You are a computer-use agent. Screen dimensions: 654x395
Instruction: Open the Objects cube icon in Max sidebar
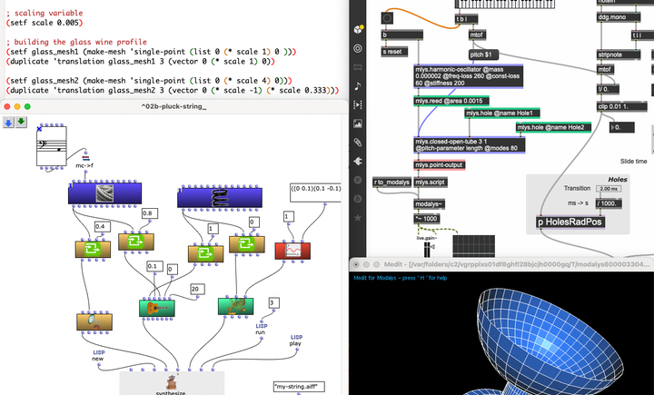coord(358,28)
